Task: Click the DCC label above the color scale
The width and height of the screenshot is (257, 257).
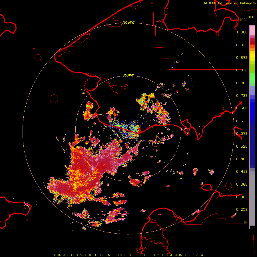Action: [x=251, y=17]
